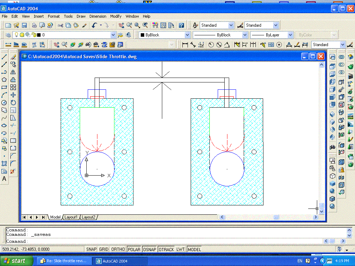
Task: Disable OSNAP in the status bar
Action: coord(149,249)
